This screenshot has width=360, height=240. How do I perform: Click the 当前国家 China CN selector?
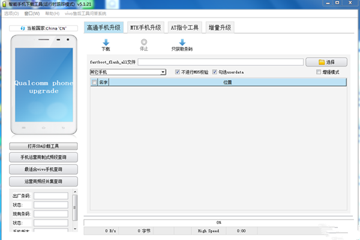[43, 28]
